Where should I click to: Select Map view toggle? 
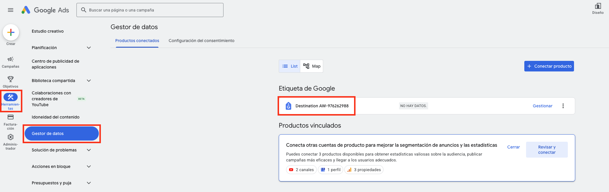pyautogui.click(x=312, y=66)
